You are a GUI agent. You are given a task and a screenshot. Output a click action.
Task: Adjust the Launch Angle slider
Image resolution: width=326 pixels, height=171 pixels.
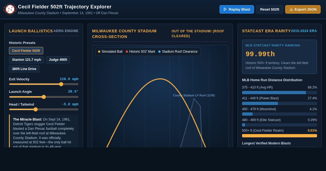pyautogui.click(x=44, y=97)
